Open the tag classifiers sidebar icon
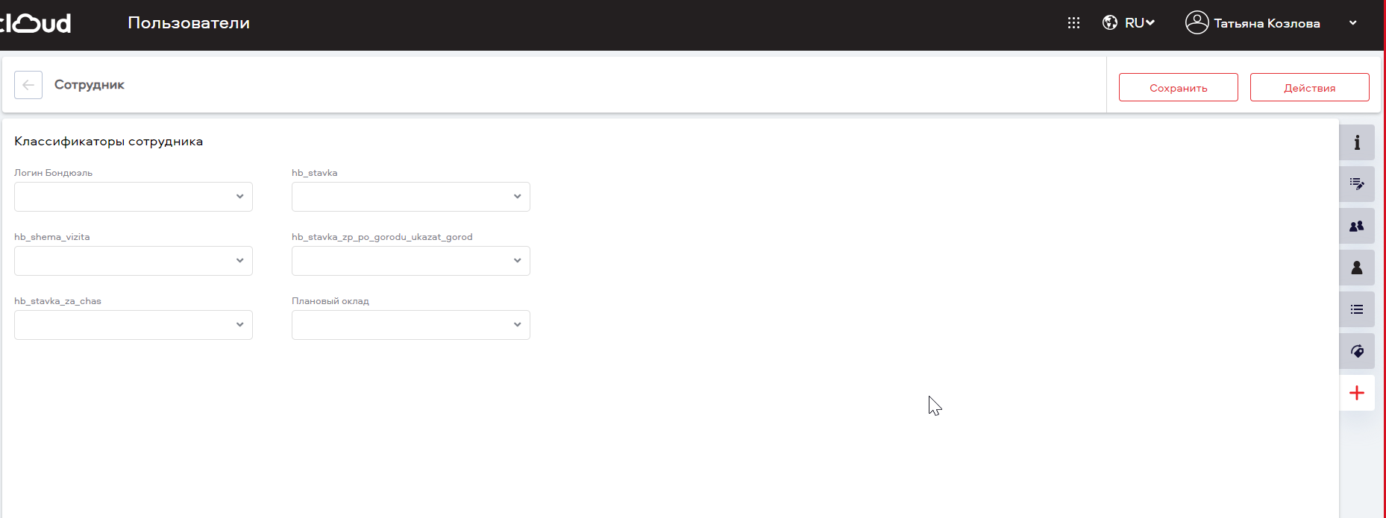1386x518 pixels. pos(1357,351)
